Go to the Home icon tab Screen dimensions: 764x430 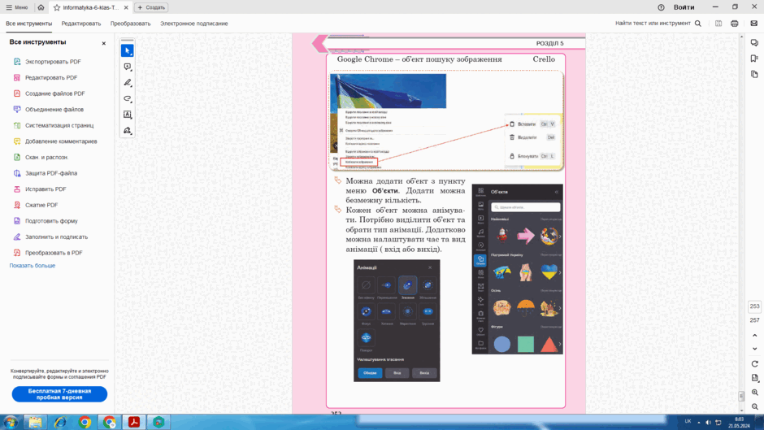pyautogui.click(x=41, y=7)
